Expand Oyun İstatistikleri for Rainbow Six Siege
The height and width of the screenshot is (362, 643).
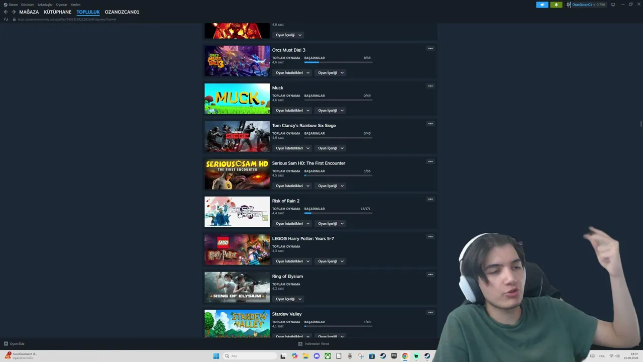point(292,148)
